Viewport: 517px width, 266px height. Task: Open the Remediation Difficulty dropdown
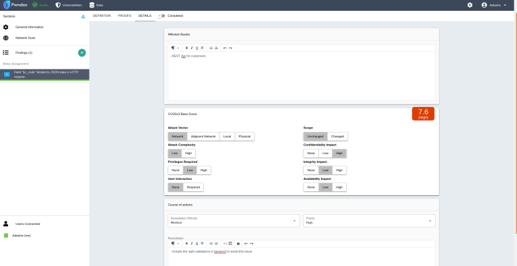pyautogui.click(x=234, y=221)
